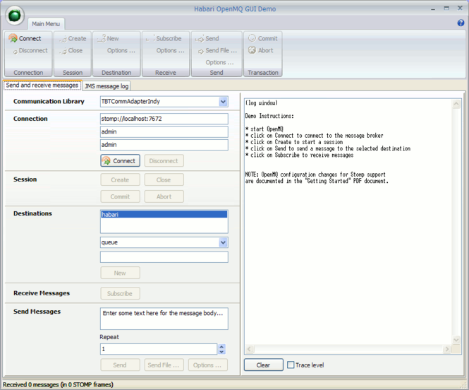
Task: Click the log window scroll left arrow
Action: click(250, 349)
